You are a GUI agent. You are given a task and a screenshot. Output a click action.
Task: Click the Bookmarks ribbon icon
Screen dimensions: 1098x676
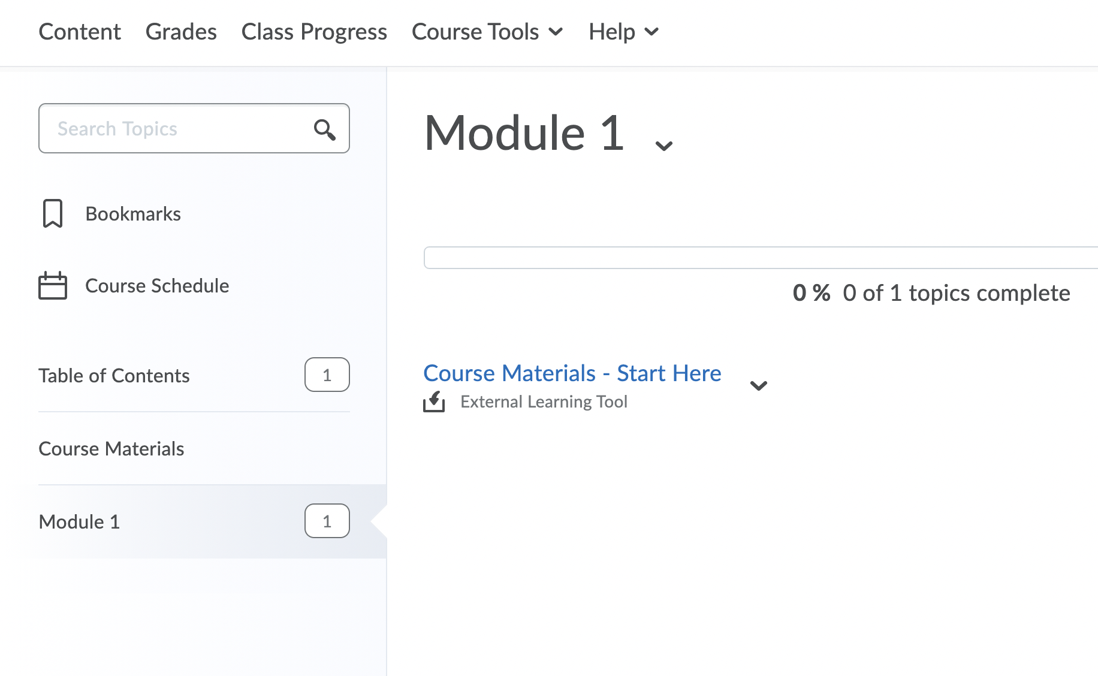click(x=53, y=213)
